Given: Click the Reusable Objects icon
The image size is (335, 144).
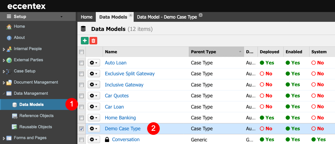Looking at the screenshot, I should [15, 127].
